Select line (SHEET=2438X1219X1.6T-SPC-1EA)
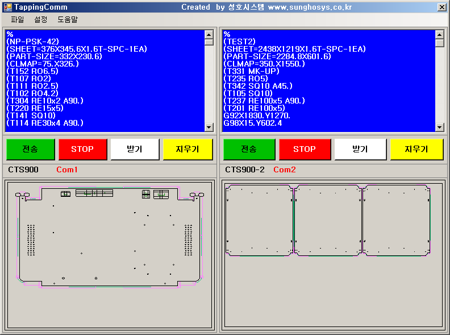This screenshot has height=335, width=450. click(294, 49)
